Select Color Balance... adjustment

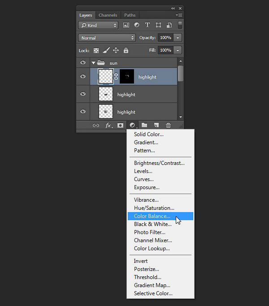point(161,216)
